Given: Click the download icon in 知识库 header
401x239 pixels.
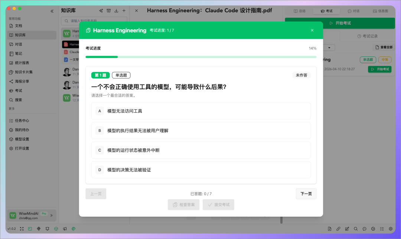Looking at the screenshot, I should point(116,11).
